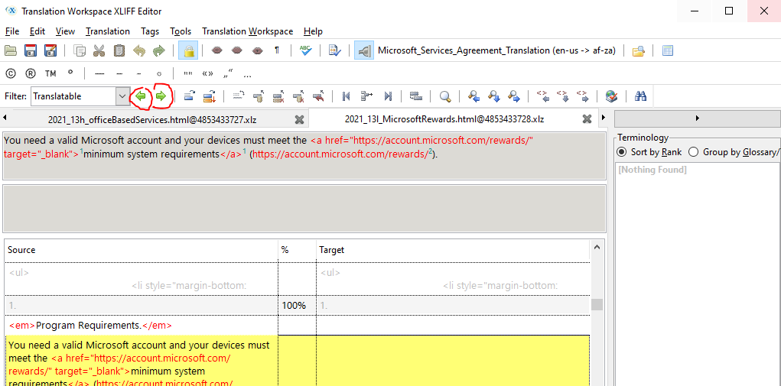Open the Filter Translatable dropdown
The width and height of the screenshot is (781, 386).
(x=122, y=96)
